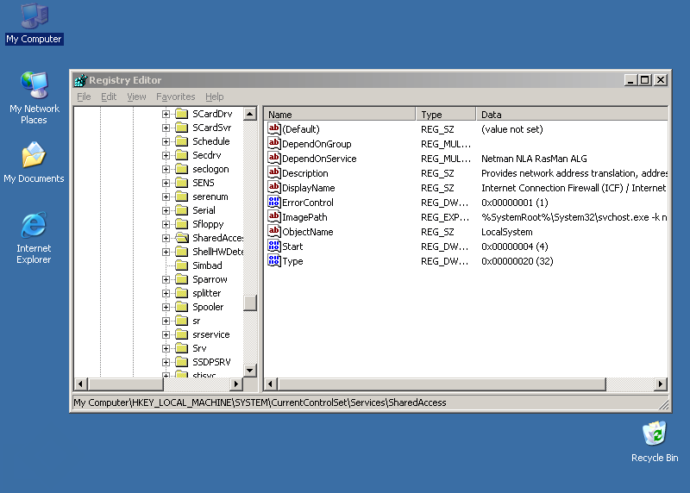
Task: Select the ErrorControl DWORD icon
Action: (273, 203)
